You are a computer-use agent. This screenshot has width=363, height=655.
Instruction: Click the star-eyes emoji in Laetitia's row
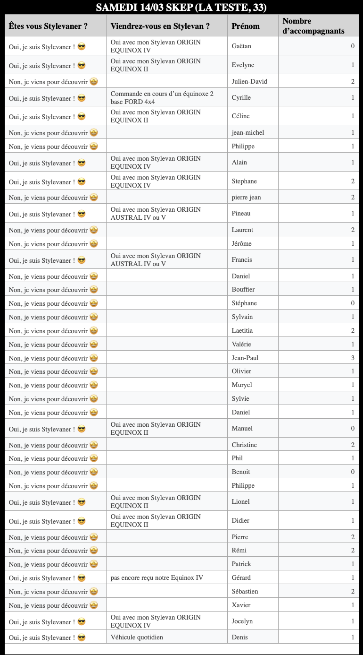(94, 331)
